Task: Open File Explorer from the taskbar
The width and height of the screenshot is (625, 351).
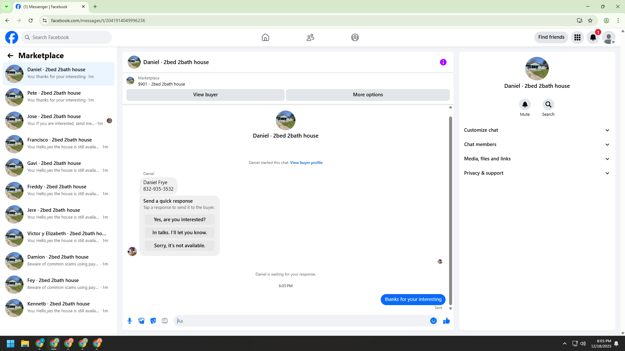Action: pos(25,344)
